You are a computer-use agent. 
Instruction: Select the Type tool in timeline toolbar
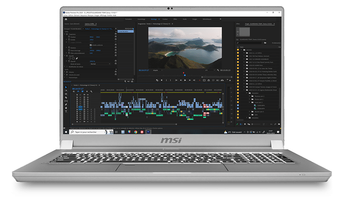click(66, 111)
